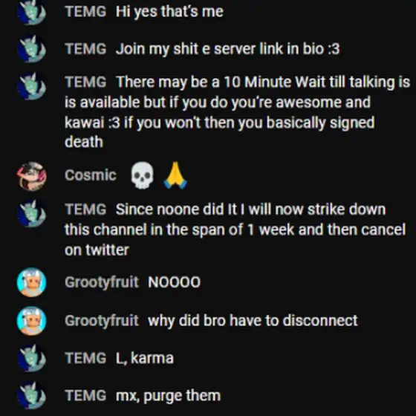Click TEMG avatar beside '10 Minute Wait' message
This screenshot has width=416, height=416.
(x=31, y=86)
